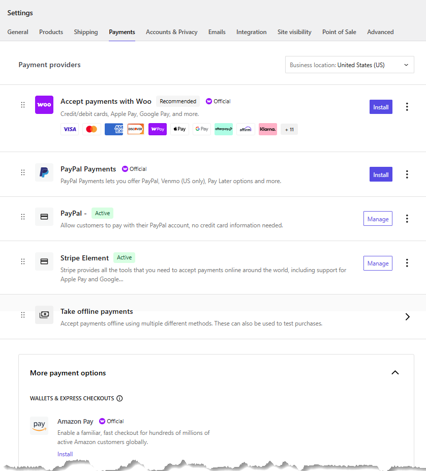
Task: Click the drag handle for Stripe Element row
Action: (23, 261)
